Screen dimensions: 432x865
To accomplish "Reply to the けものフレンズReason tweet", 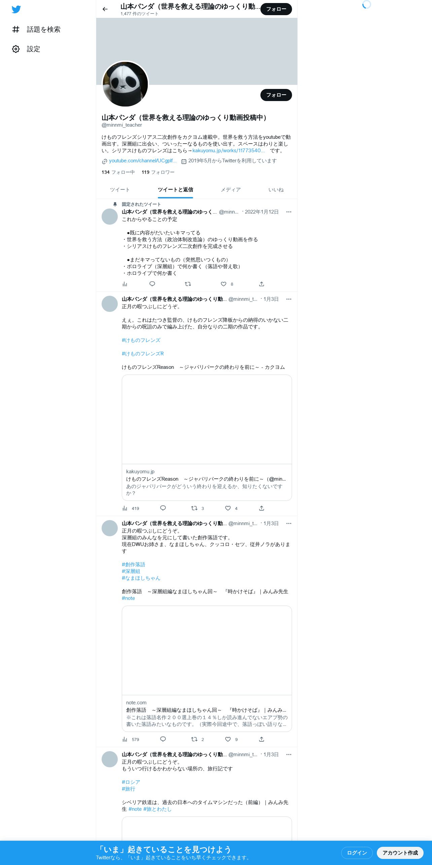I will [x=163, y=508].
